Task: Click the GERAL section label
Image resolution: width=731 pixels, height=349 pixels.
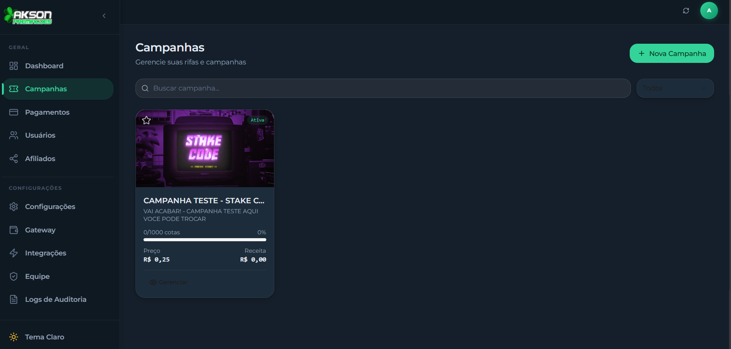Action: (x=19, y=48)
